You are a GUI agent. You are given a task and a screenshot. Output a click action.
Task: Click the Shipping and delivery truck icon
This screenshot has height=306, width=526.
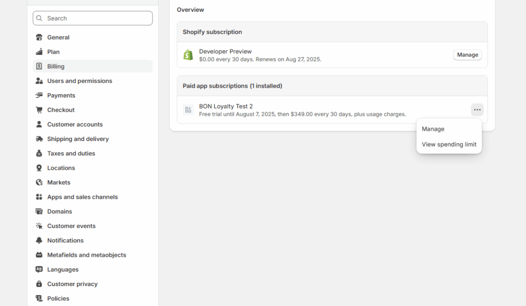click(39, 139)
